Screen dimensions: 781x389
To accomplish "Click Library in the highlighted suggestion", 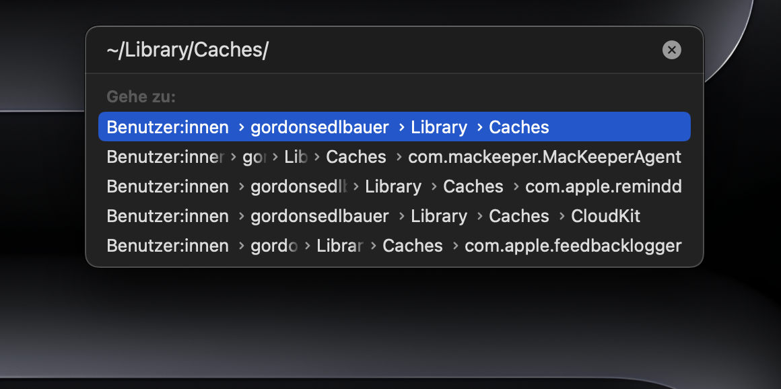I will point(438,127).
